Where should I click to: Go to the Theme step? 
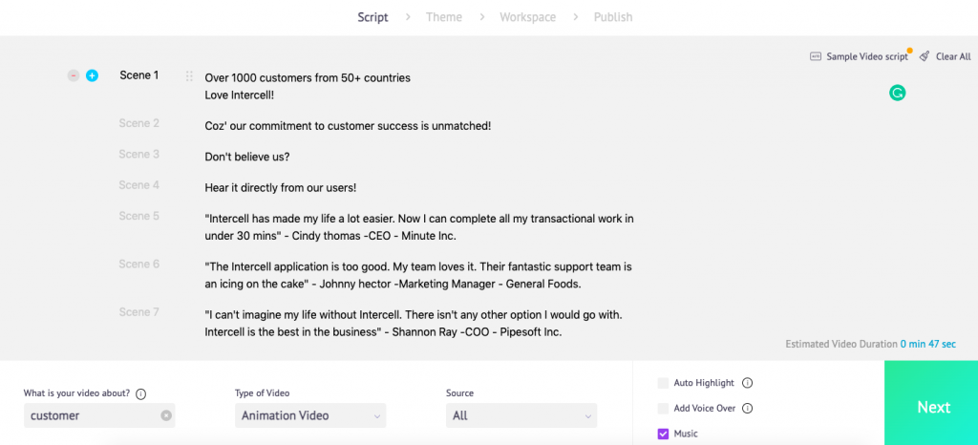pos(444,17)
